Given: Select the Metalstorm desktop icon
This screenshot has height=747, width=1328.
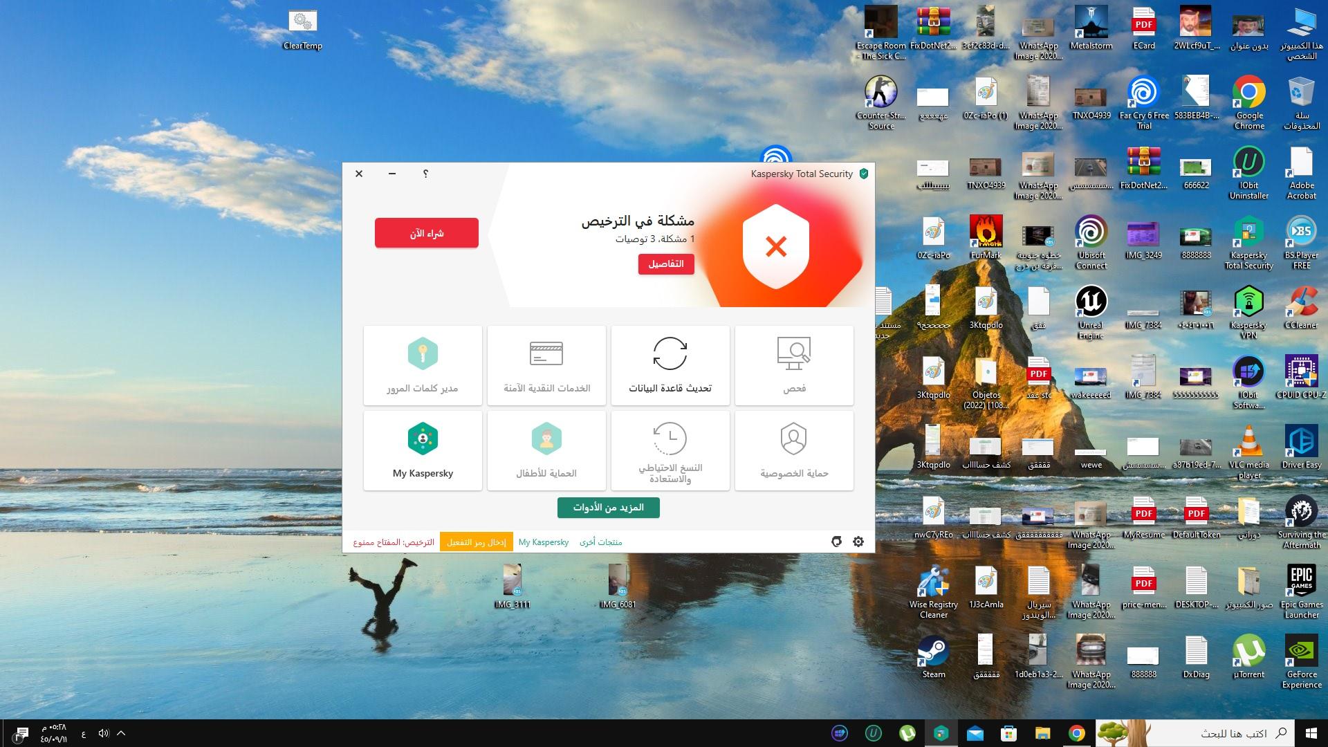Looking at the screenshot, I should pos(1091,28).
